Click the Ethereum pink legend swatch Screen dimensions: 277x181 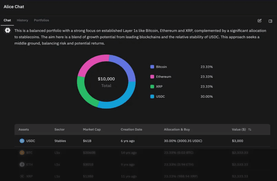coord(152,77)
